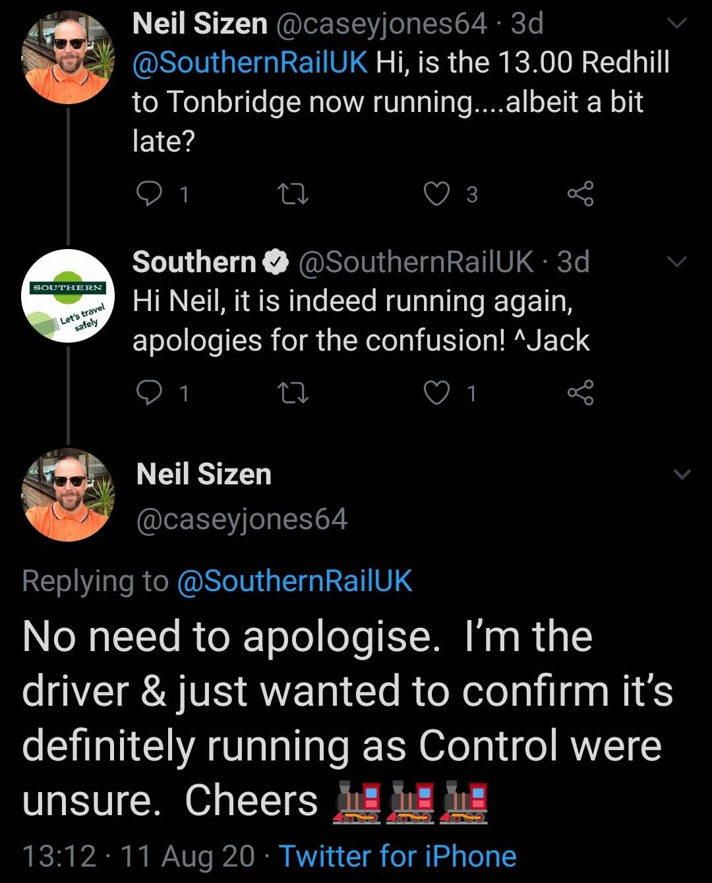
Task: Open the chevron menu on Southern's reply
Action: pos(678,262)
